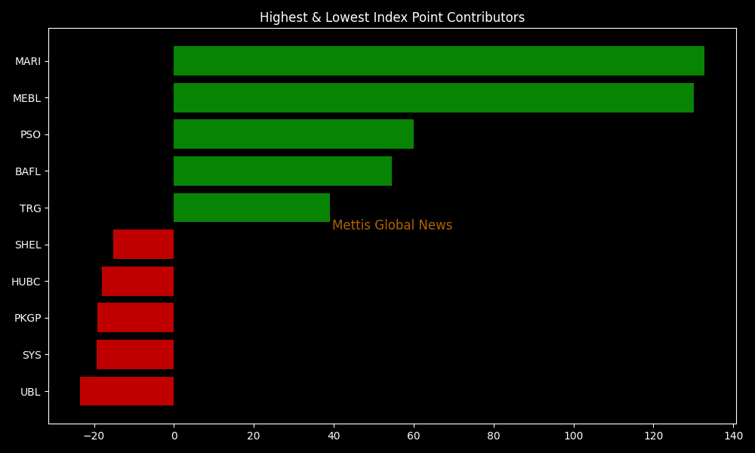Select the PSO y-axis label
This screenshot has height=453, width=755.
30,135
